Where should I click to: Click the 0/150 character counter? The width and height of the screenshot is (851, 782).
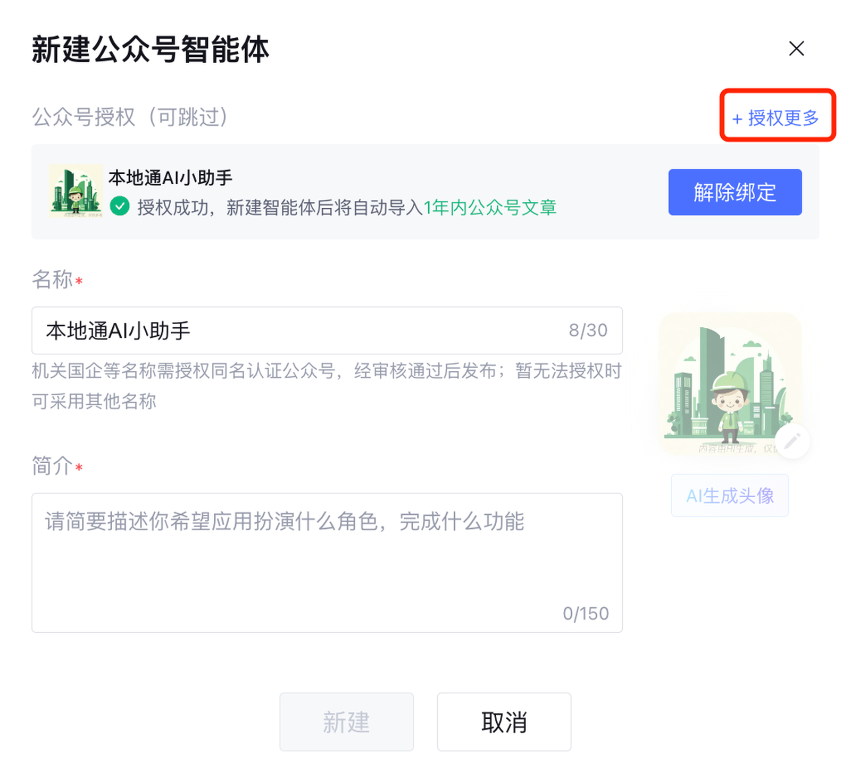point(586,614)
